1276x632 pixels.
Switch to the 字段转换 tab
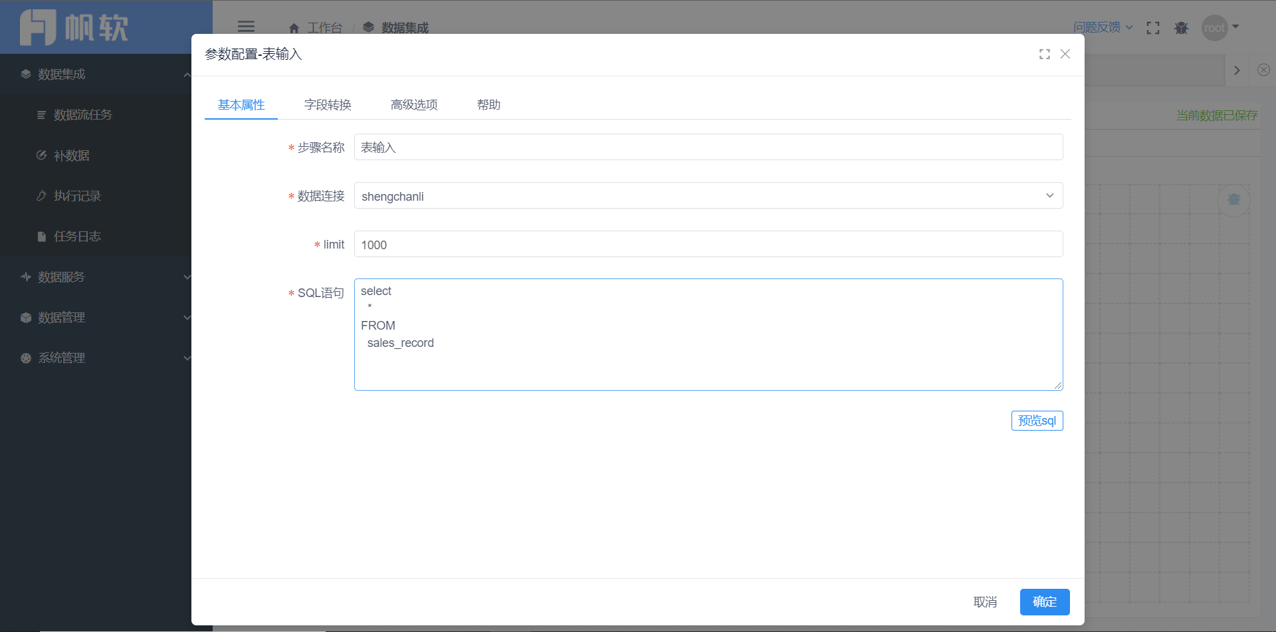(x=328, y=105)
